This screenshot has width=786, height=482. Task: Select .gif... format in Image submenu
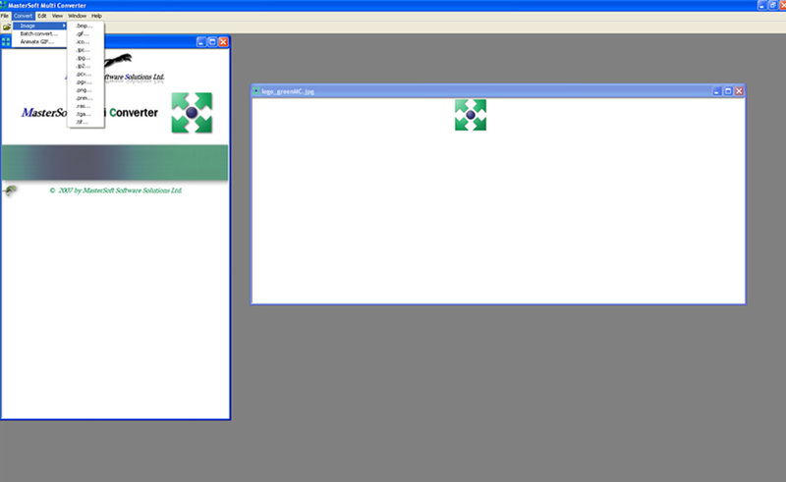(85, 33)
